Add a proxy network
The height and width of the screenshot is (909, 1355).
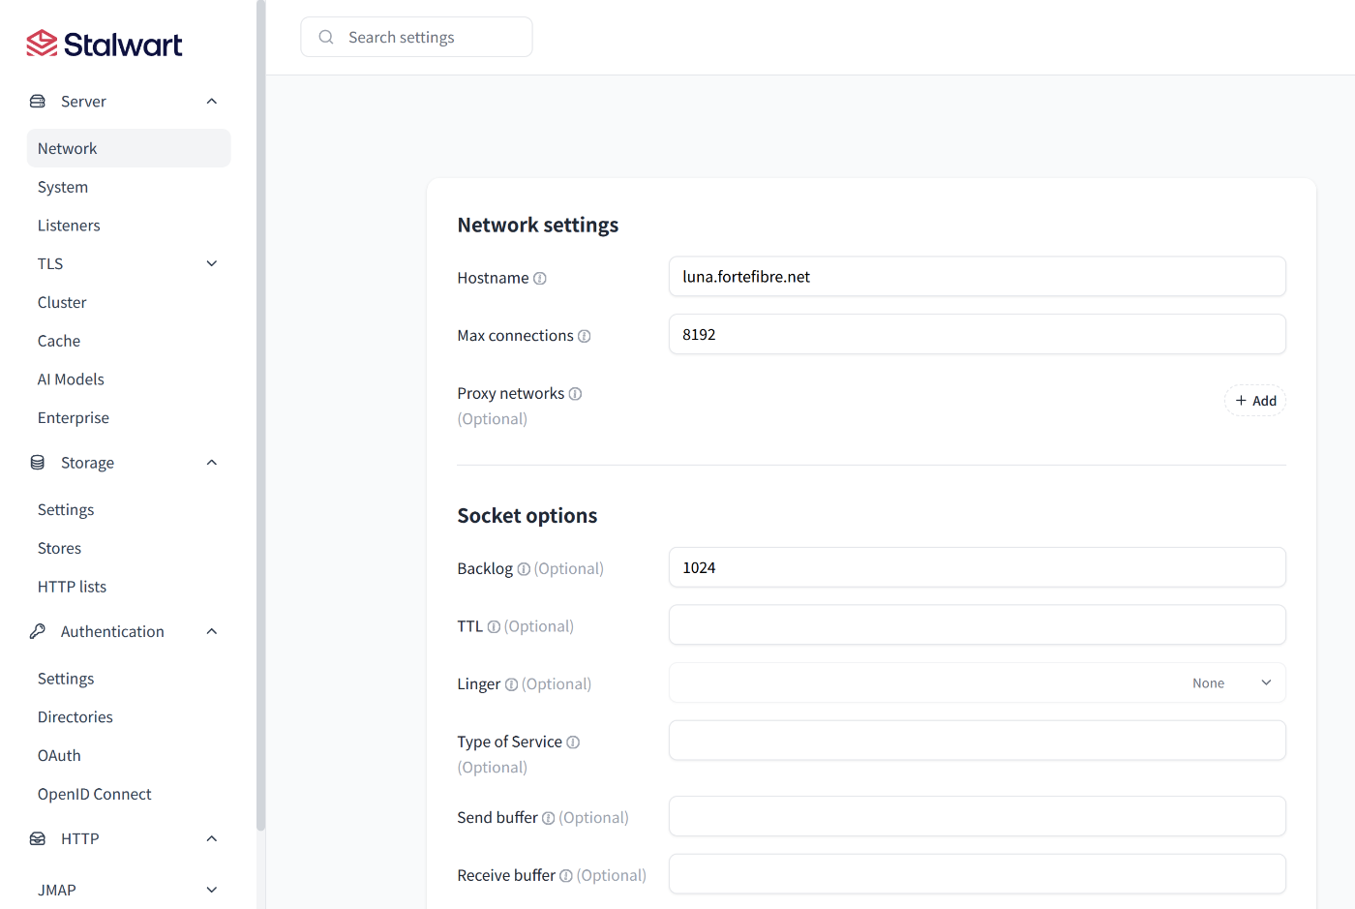pos(1254,401)
